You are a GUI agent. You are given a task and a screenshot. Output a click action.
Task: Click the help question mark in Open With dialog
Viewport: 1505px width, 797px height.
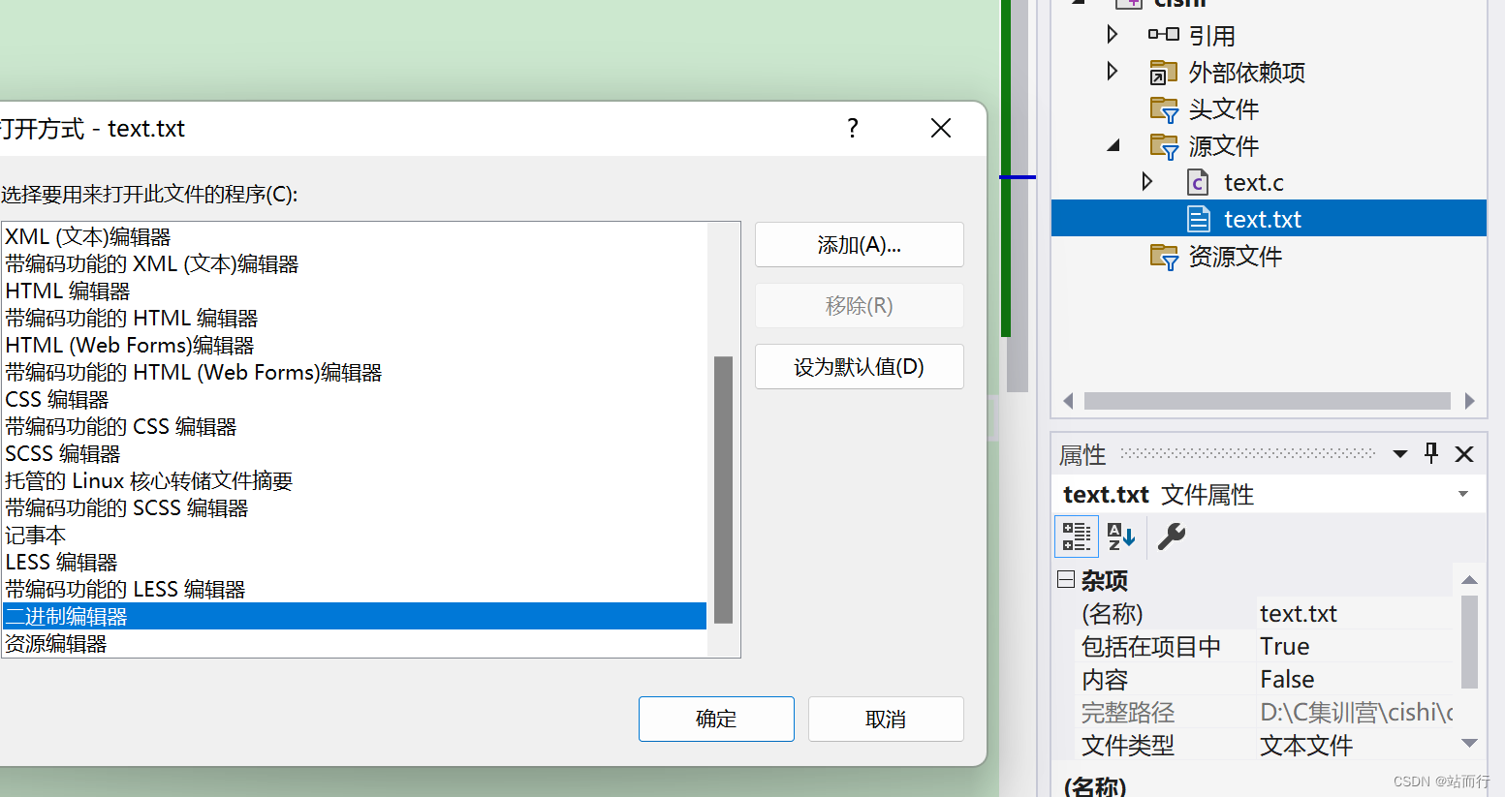(x=853, y=128)
